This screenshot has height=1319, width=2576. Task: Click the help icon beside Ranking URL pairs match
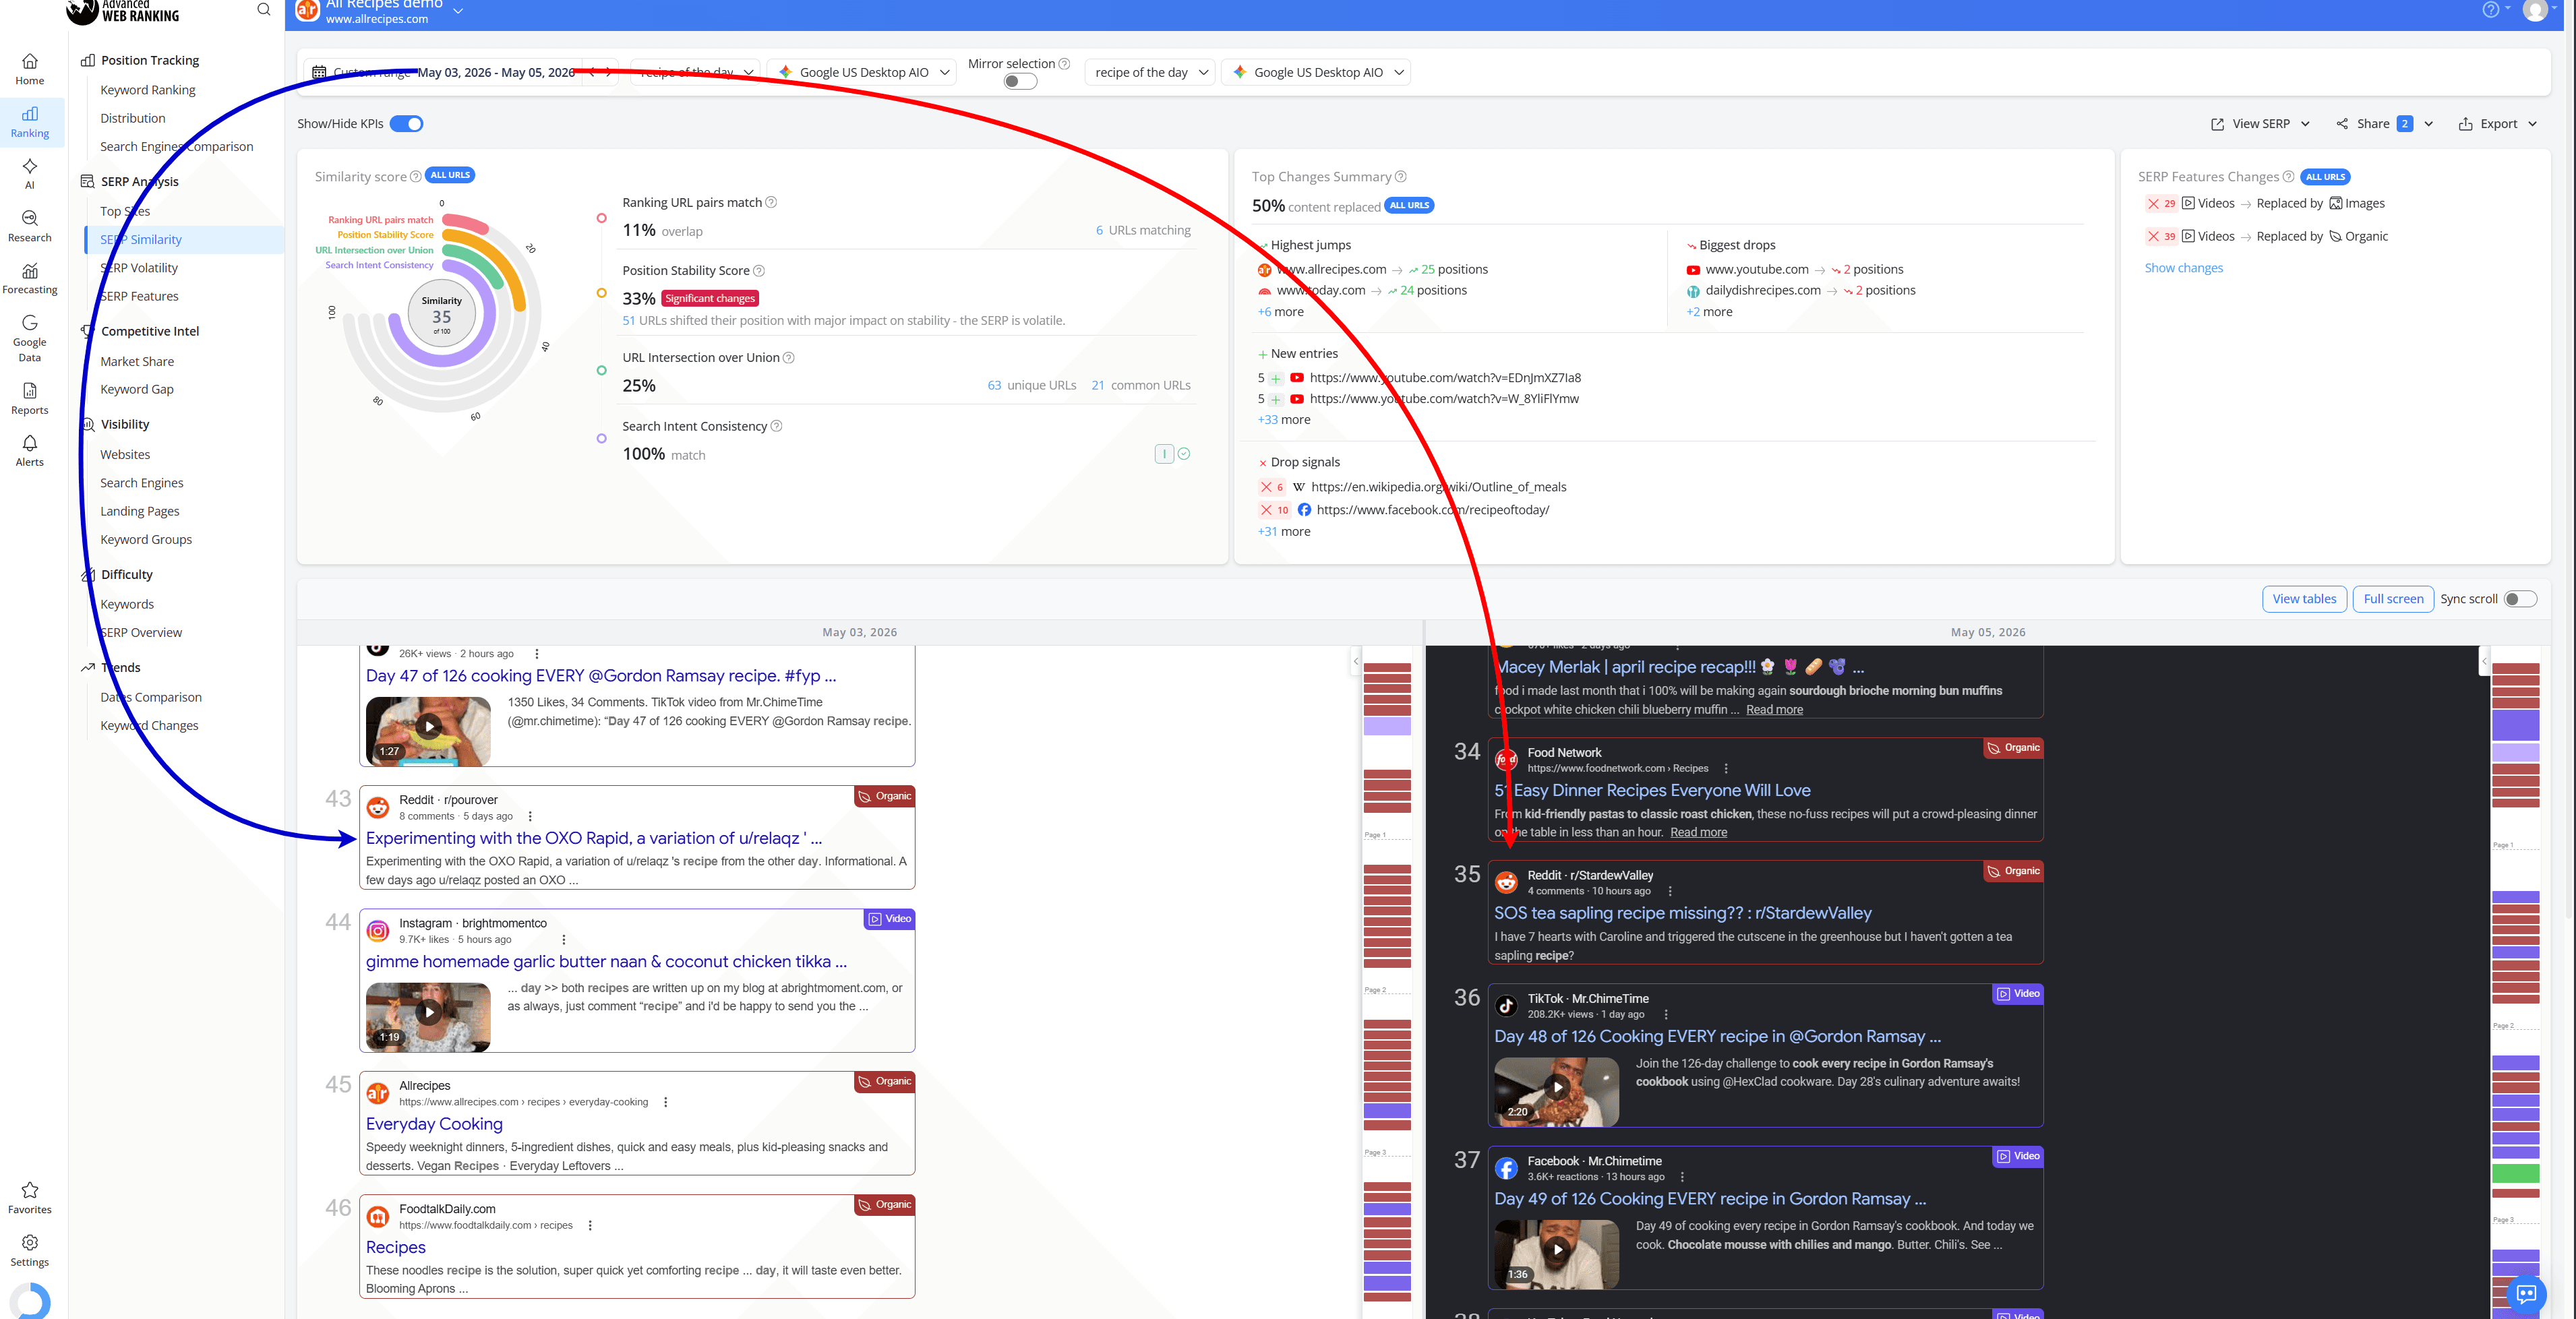pos(771,202)
